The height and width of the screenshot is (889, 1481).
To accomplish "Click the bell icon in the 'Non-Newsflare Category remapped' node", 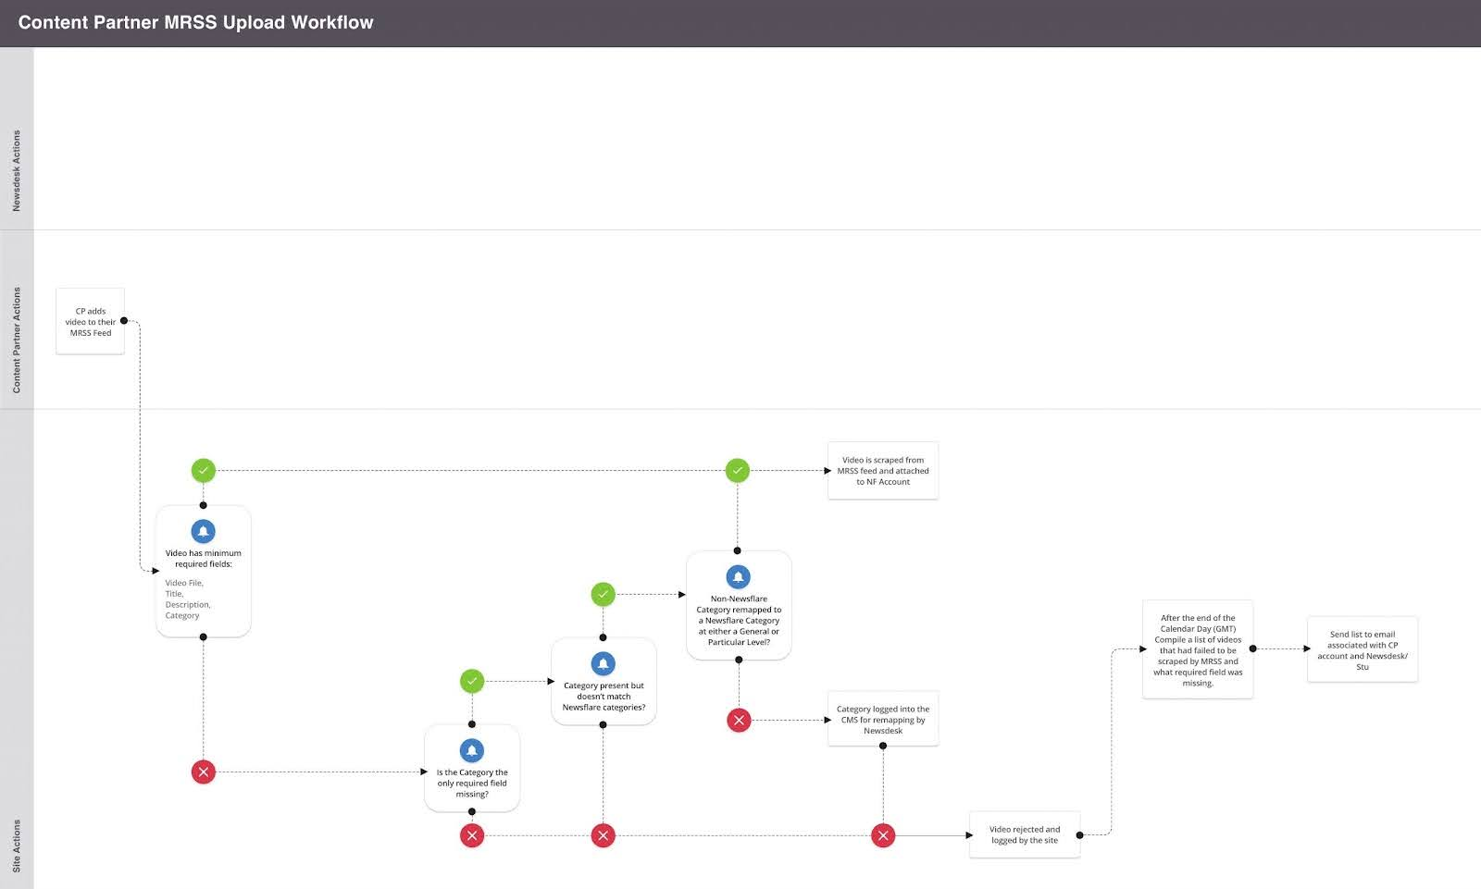I will (738, 576).
